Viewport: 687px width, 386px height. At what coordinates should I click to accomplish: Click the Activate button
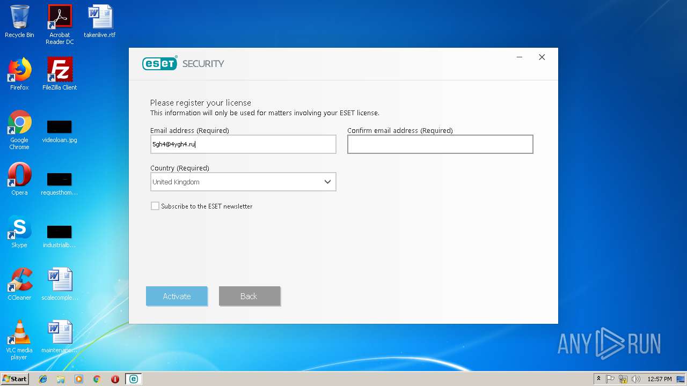[177, 296]
